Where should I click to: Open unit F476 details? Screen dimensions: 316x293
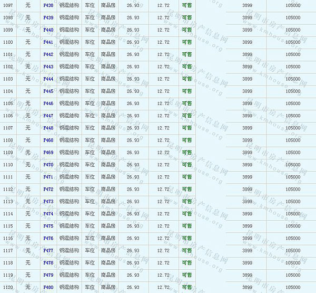coord(48,238)
